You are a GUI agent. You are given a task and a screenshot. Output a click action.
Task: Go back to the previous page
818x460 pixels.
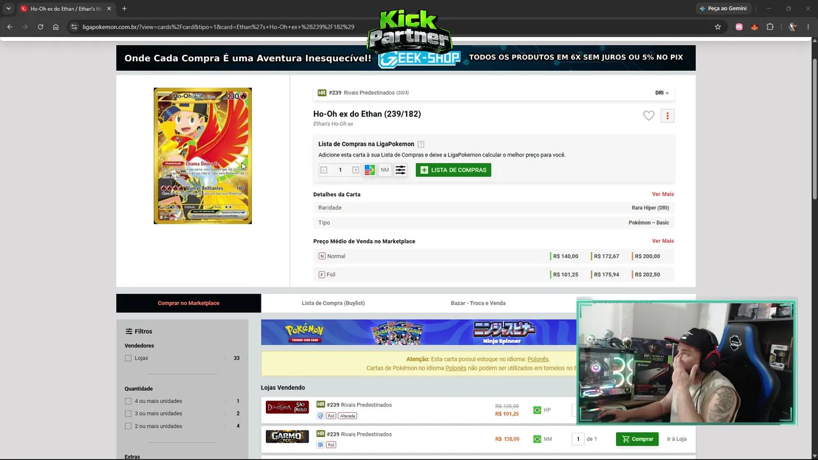tap(10, 27)
